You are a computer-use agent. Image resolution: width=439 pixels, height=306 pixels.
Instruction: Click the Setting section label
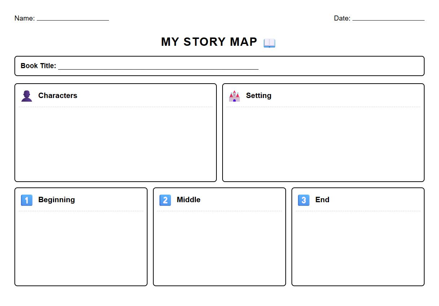pos(258,96)
